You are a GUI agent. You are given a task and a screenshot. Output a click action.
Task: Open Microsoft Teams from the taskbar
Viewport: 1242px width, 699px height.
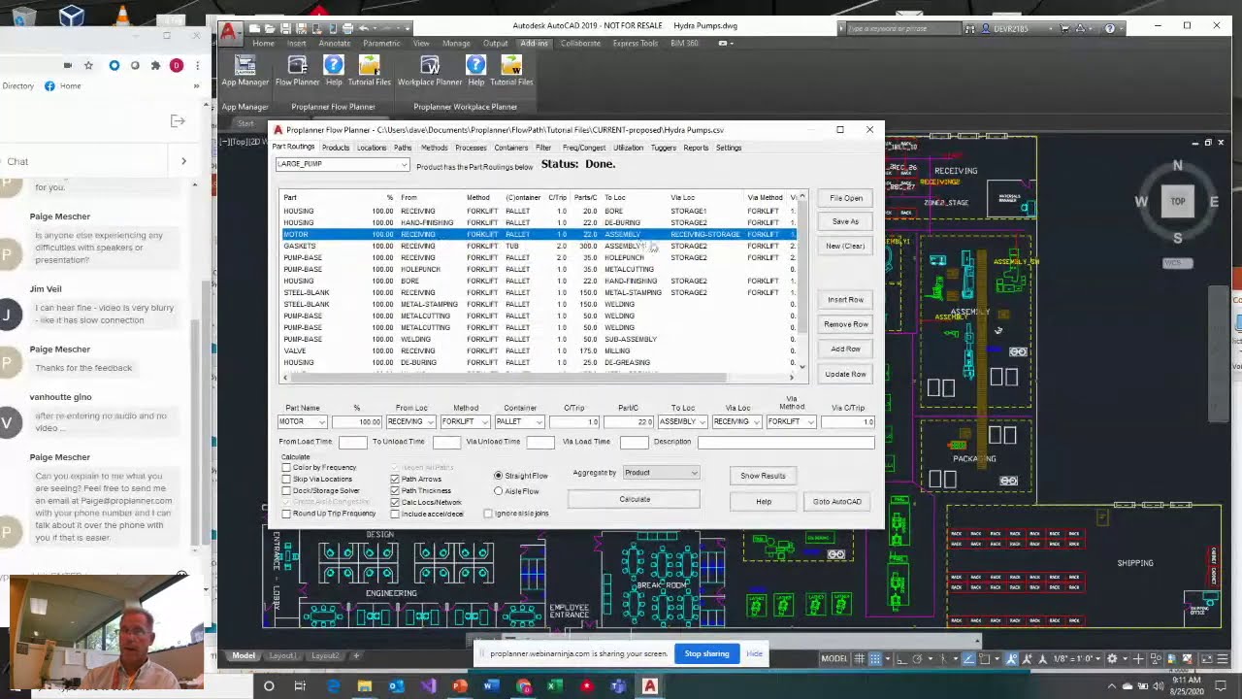(618, 686)
